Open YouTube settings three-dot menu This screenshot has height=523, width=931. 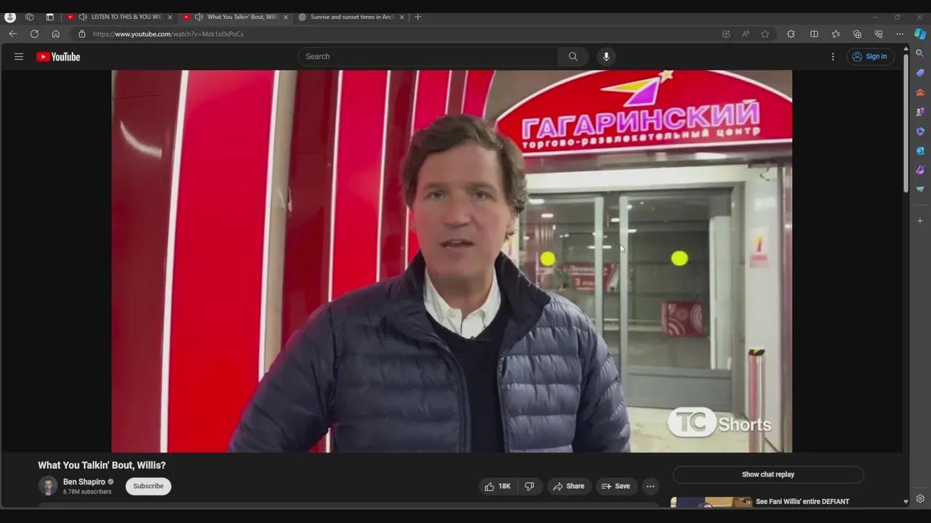pos(833,57)
